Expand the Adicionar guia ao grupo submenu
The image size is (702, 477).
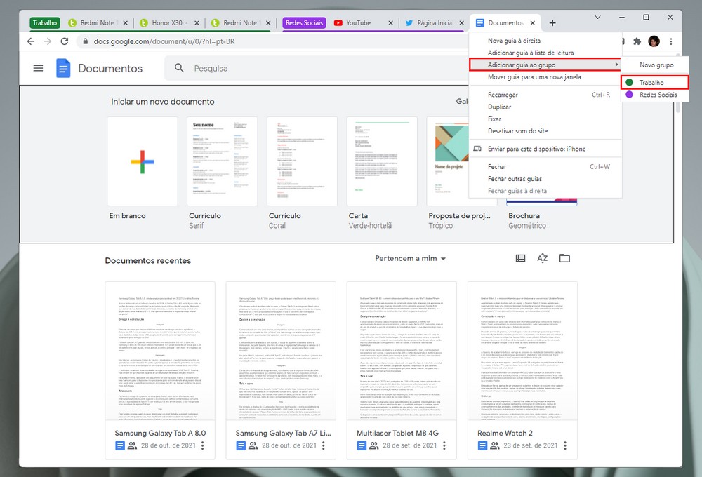tap(545, 65)
